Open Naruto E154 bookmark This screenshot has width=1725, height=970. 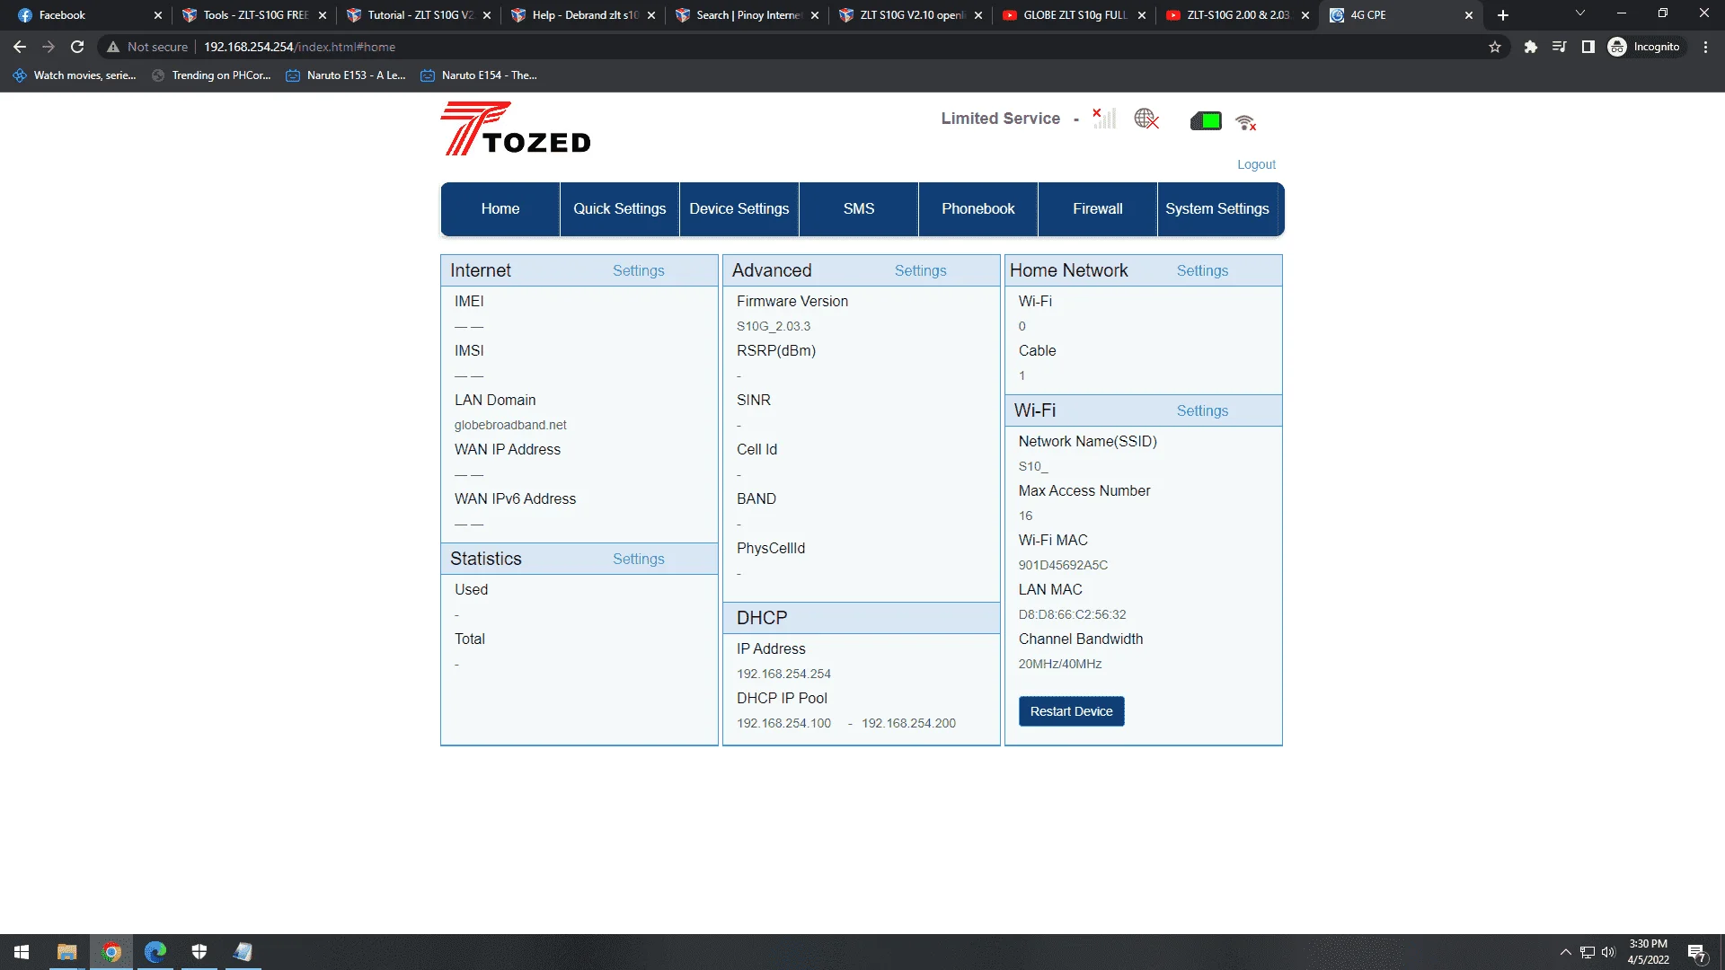pyautogui.click(x=479, y=75)
